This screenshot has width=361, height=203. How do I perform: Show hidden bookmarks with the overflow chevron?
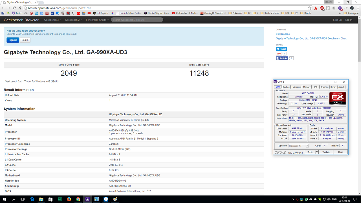click(340, 13)
